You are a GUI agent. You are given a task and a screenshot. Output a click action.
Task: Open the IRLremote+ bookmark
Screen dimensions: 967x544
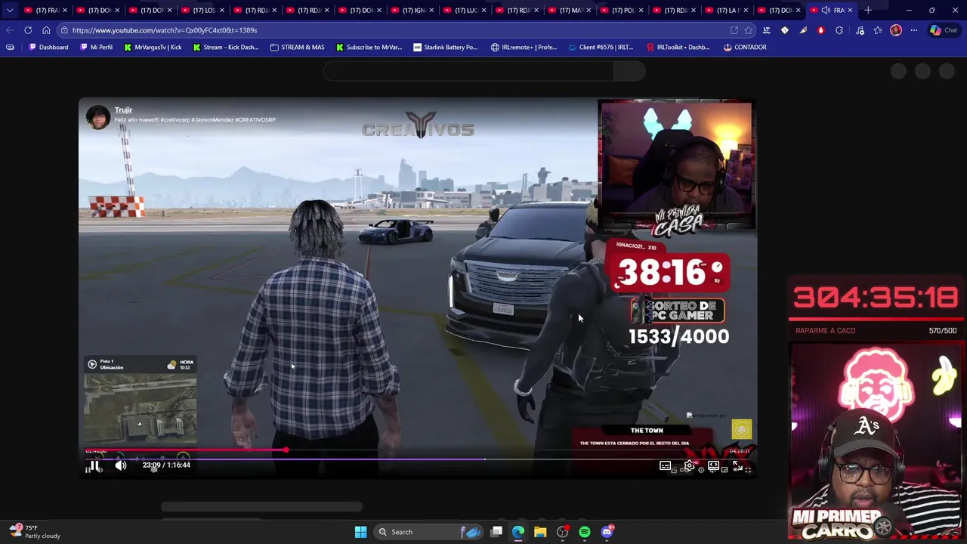524,47
